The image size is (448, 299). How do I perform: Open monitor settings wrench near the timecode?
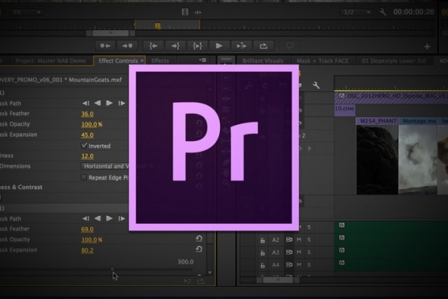[x=383, y=12]
